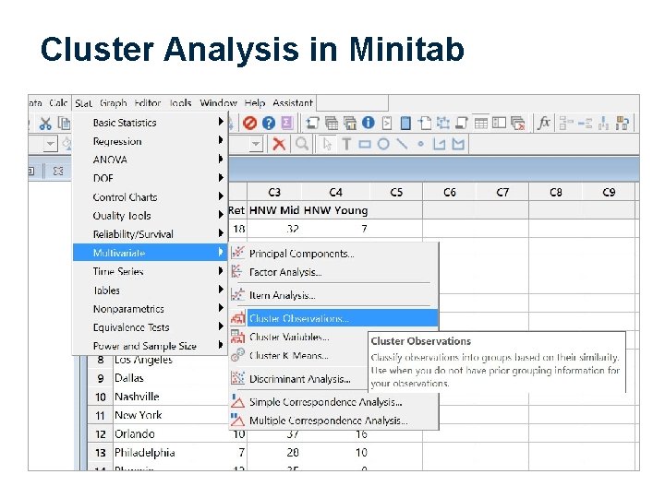Expand the Nonparametrics submenu
The image size is (665, 498).
point(151,309)
